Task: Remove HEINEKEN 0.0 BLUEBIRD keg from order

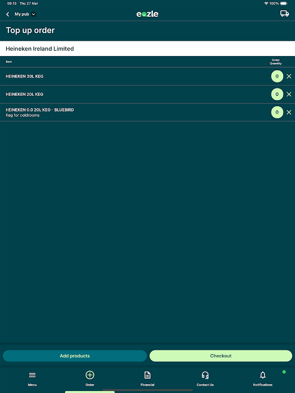Action: (x=289, y=112)
